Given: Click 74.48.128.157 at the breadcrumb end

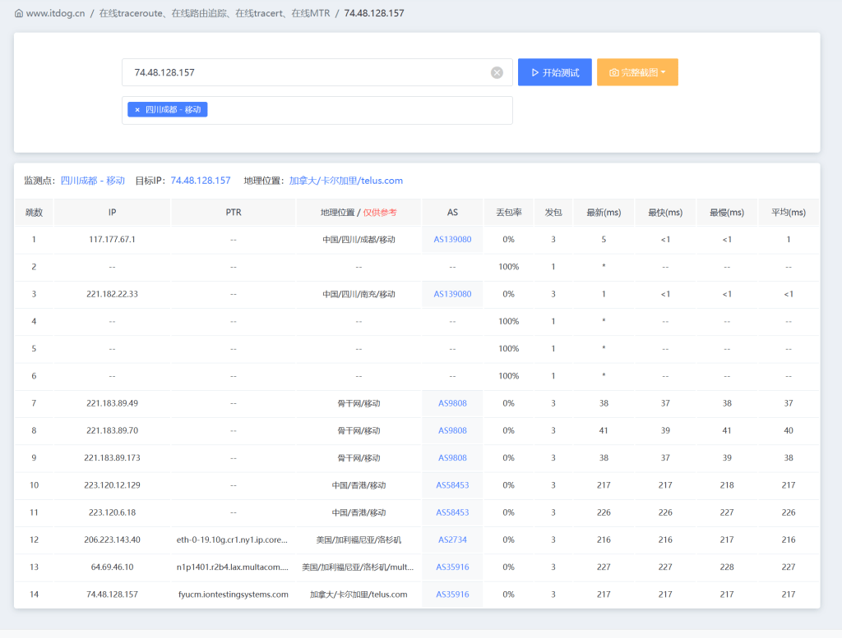Looking at the screenshot, I should click(374, 13).
